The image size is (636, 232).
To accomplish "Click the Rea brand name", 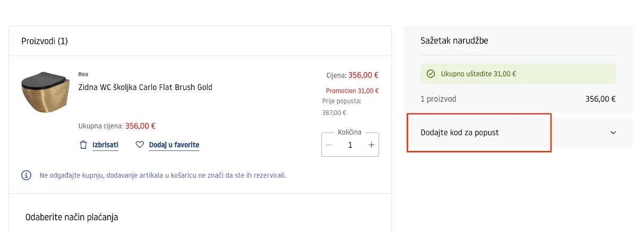I will click(83, 75).
